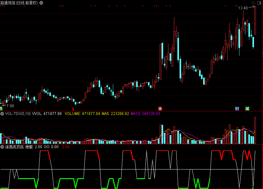Toggle the side panel layout icon

(x=259, y=3)
